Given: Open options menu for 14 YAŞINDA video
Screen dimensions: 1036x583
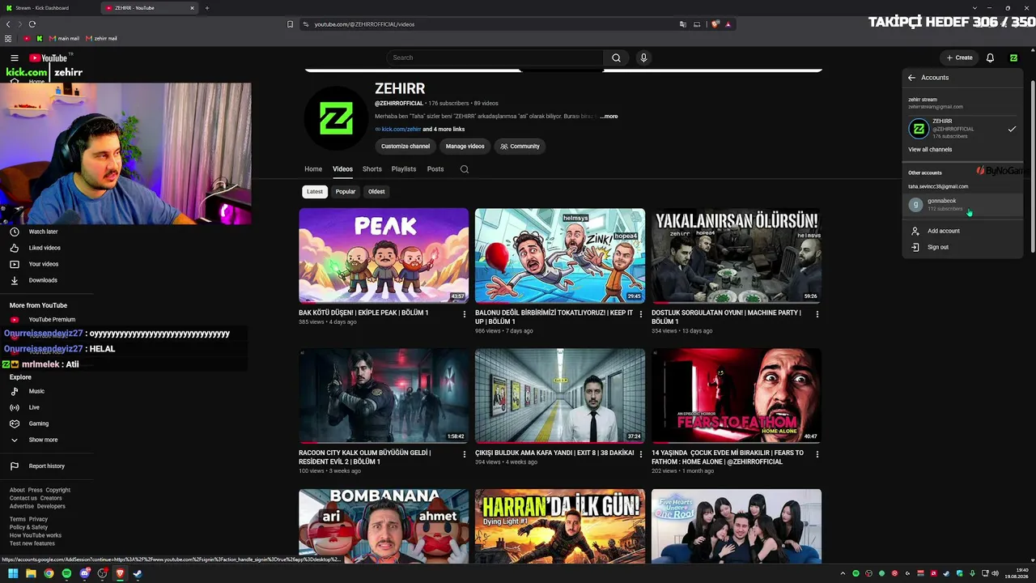Looking at the screenshot, I should [x=817, y=454].
